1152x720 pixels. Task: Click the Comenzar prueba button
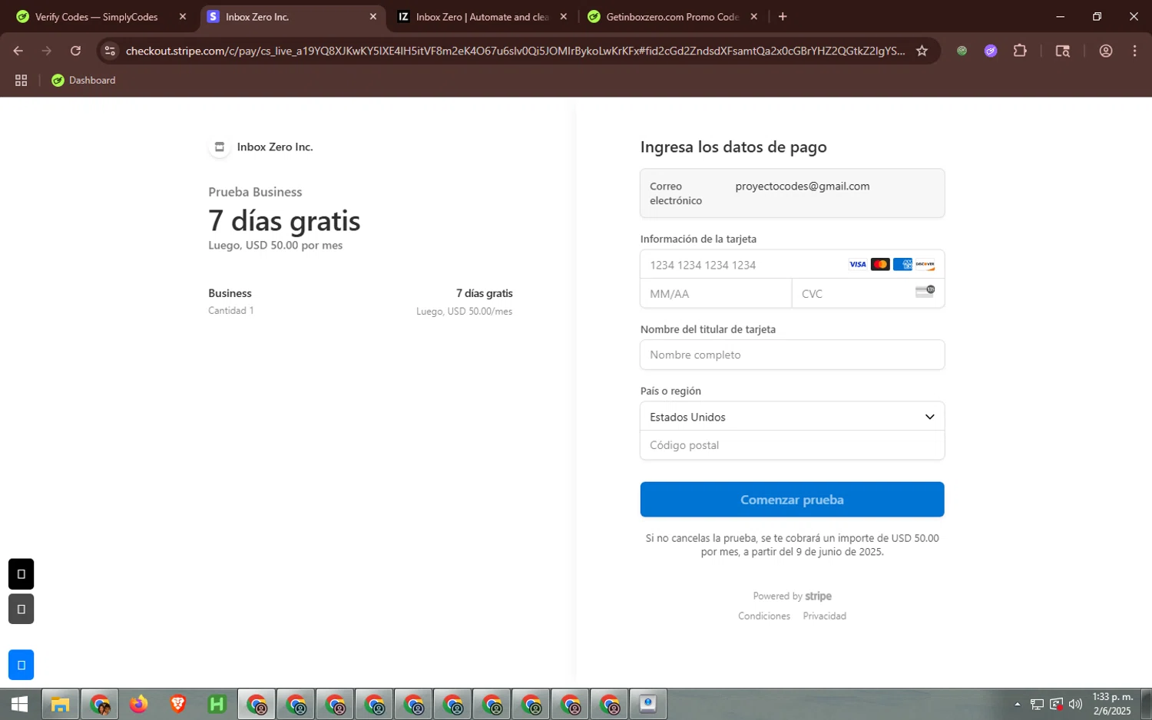tap(792, 500)
